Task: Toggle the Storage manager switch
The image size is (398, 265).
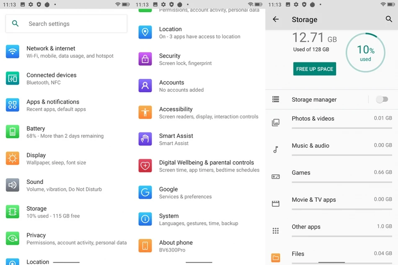Action: (382, 99)
